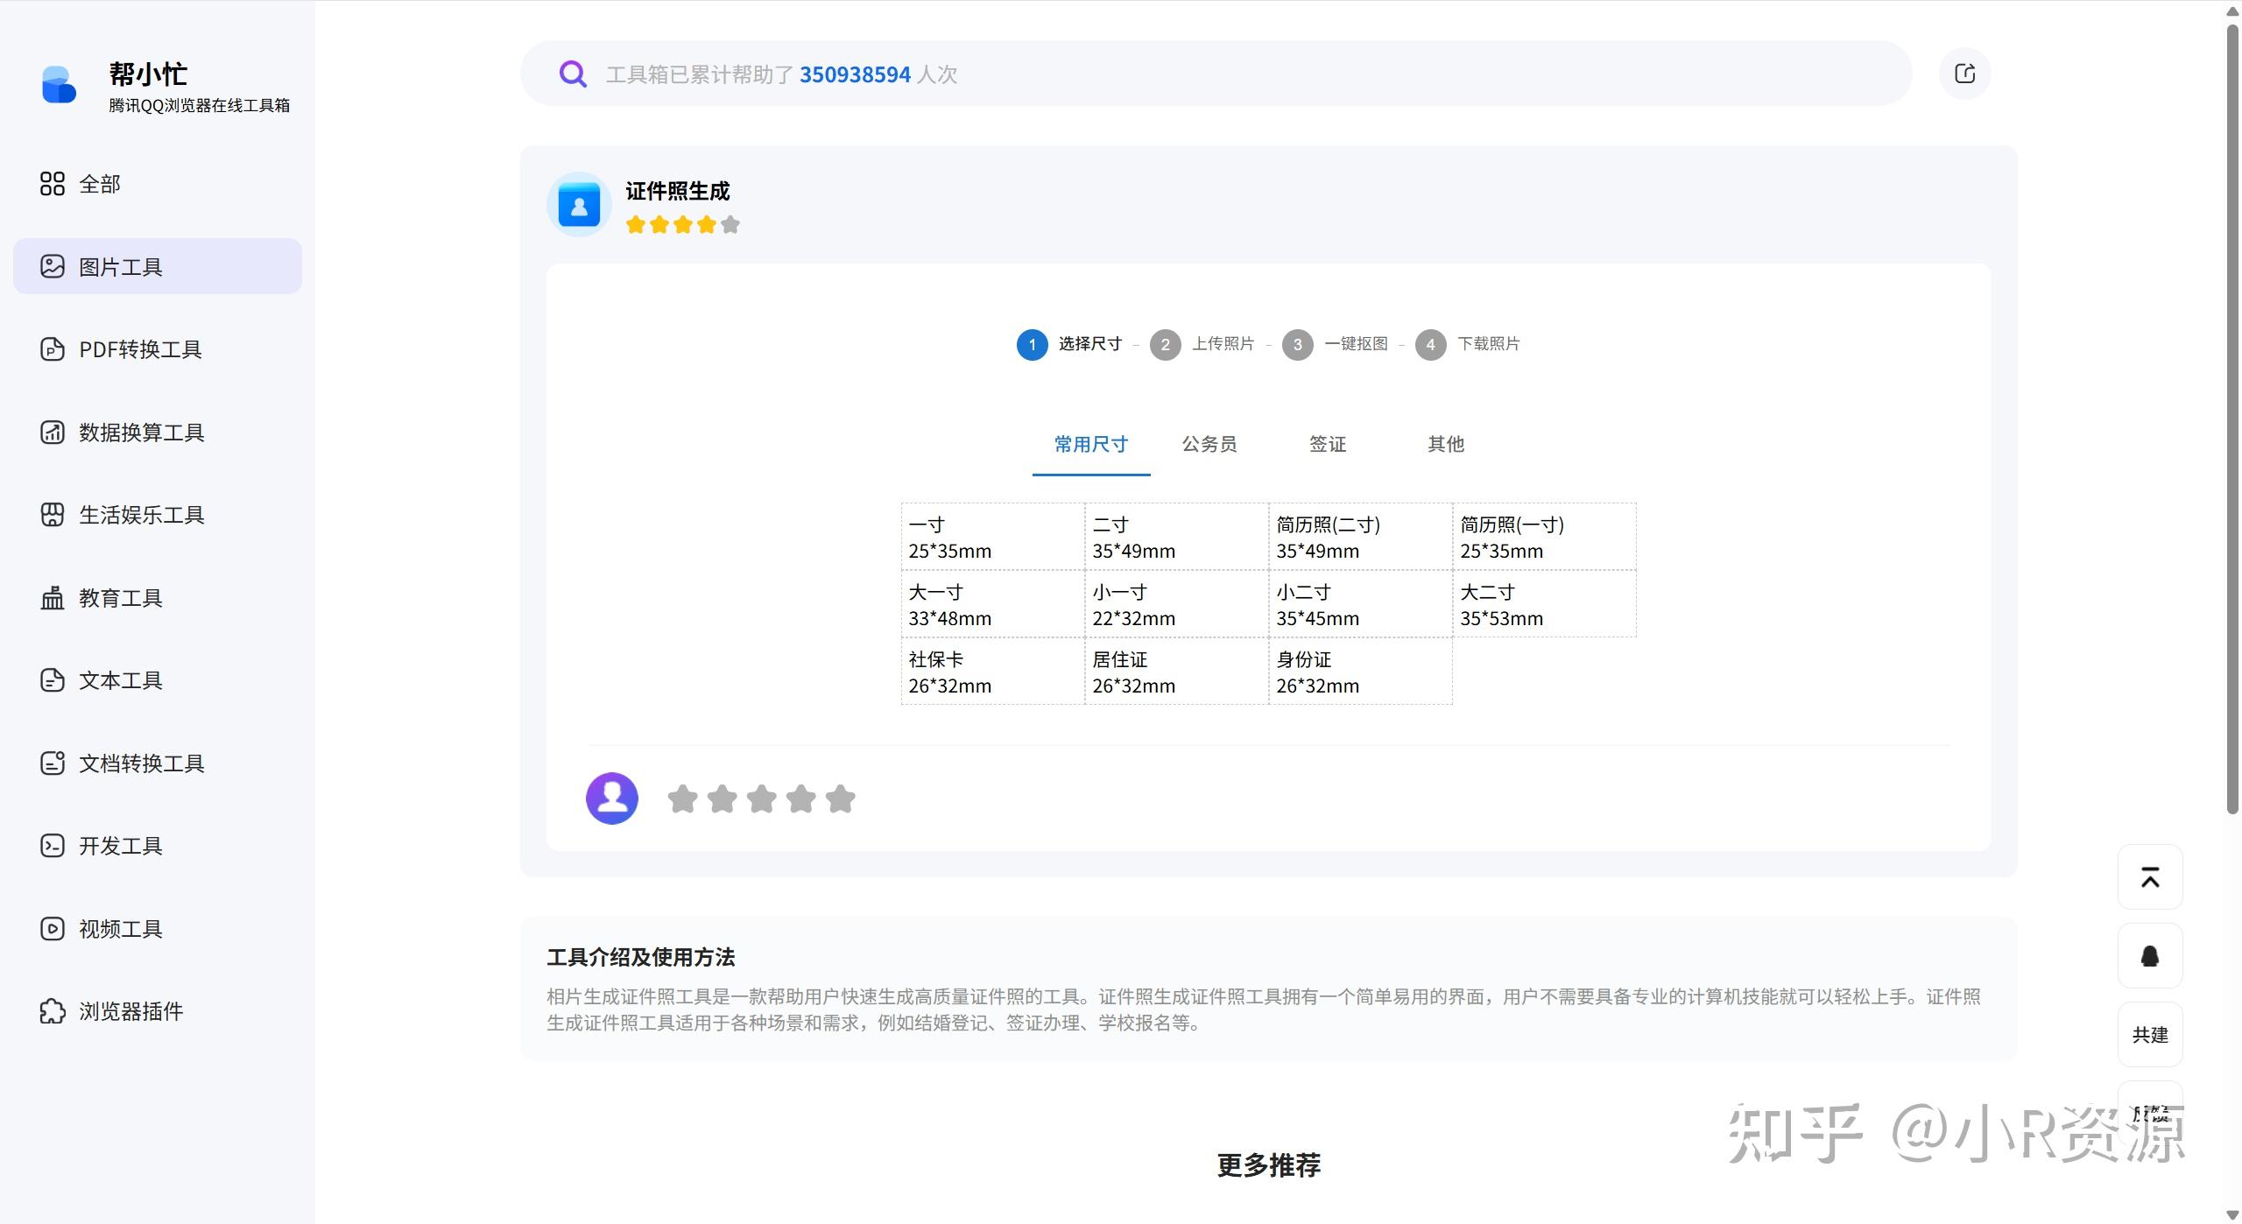Click the purple search magnifier icon
This screenshot has width=2242, height=1224.
573,74
